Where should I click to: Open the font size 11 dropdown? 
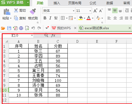[x=90, y=11]
